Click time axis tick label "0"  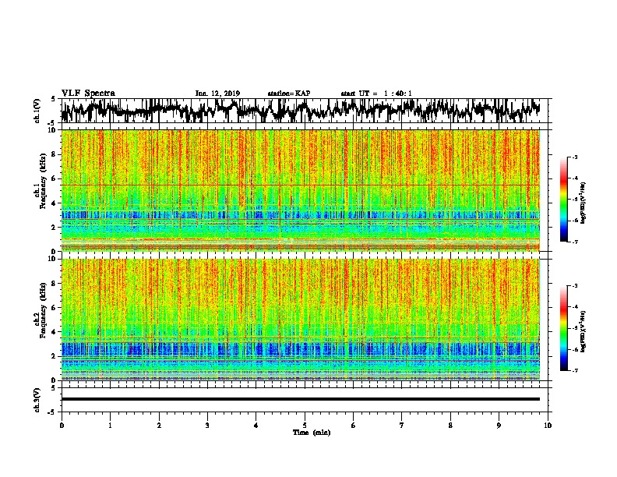[x=62, y=425]
